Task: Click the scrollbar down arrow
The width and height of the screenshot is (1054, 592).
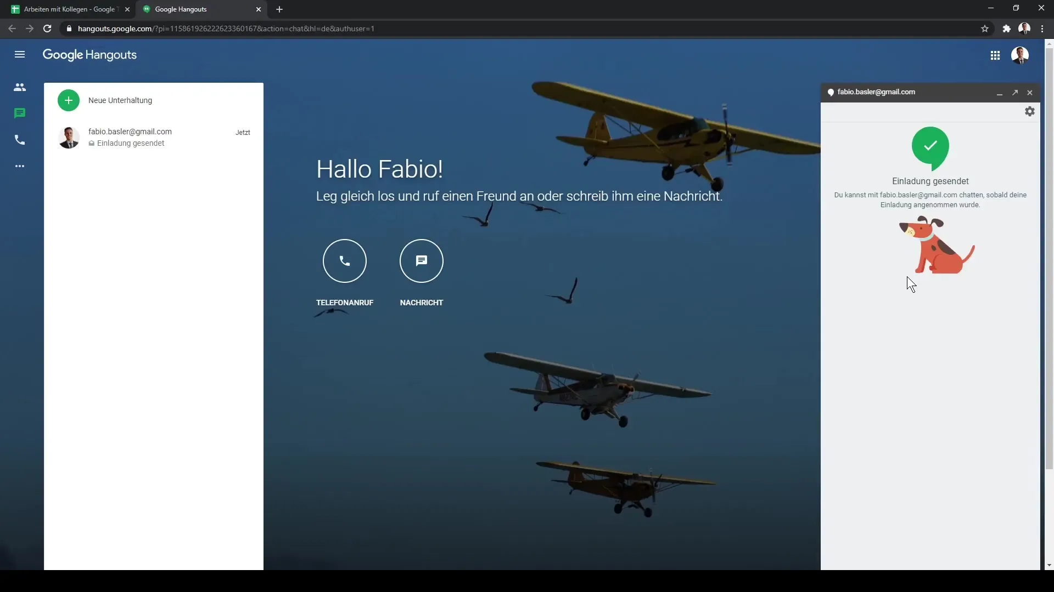Action: coord(1049,565)
